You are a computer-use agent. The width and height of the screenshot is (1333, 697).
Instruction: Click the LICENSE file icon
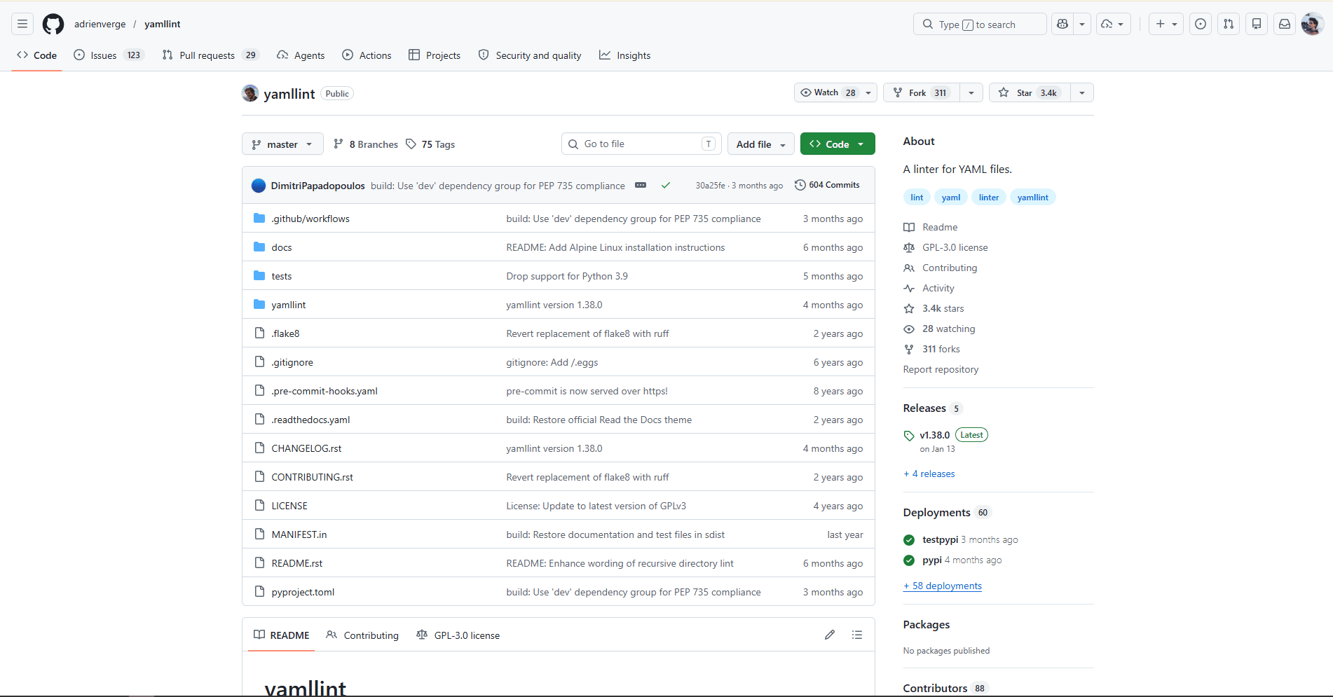coord(259,506)
